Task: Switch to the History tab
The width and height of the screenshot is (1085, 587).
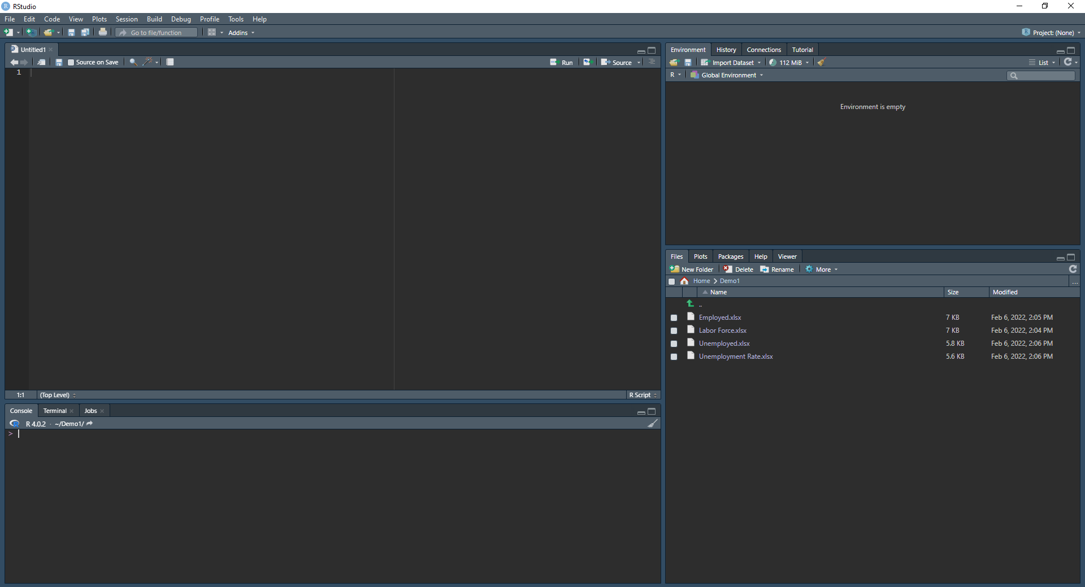Action: click(726, 50)
